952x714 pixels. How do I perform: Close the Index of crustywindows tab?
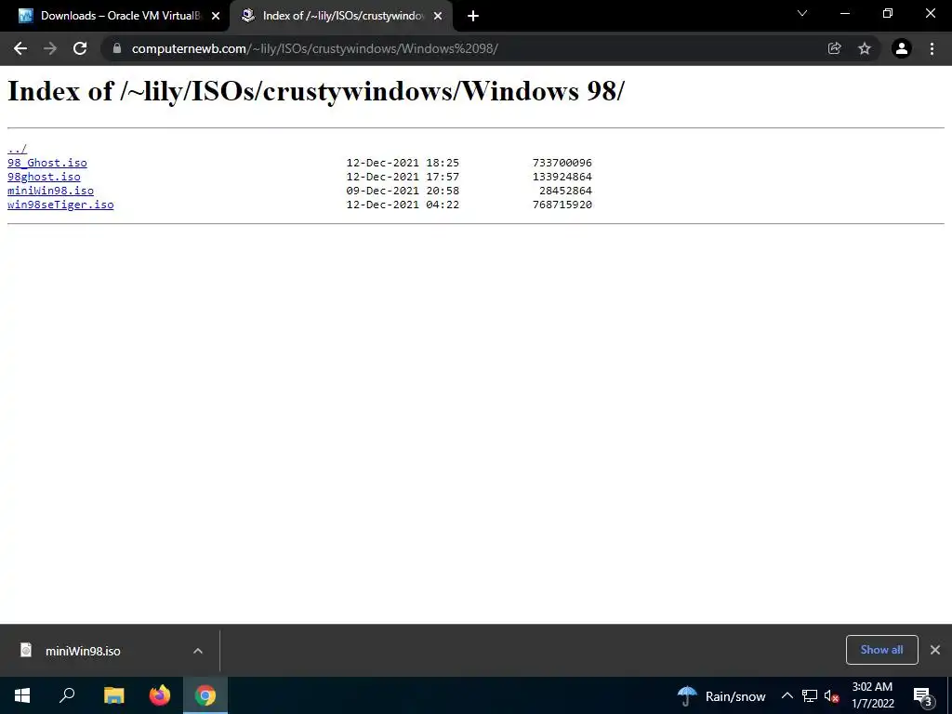[438, 16]
